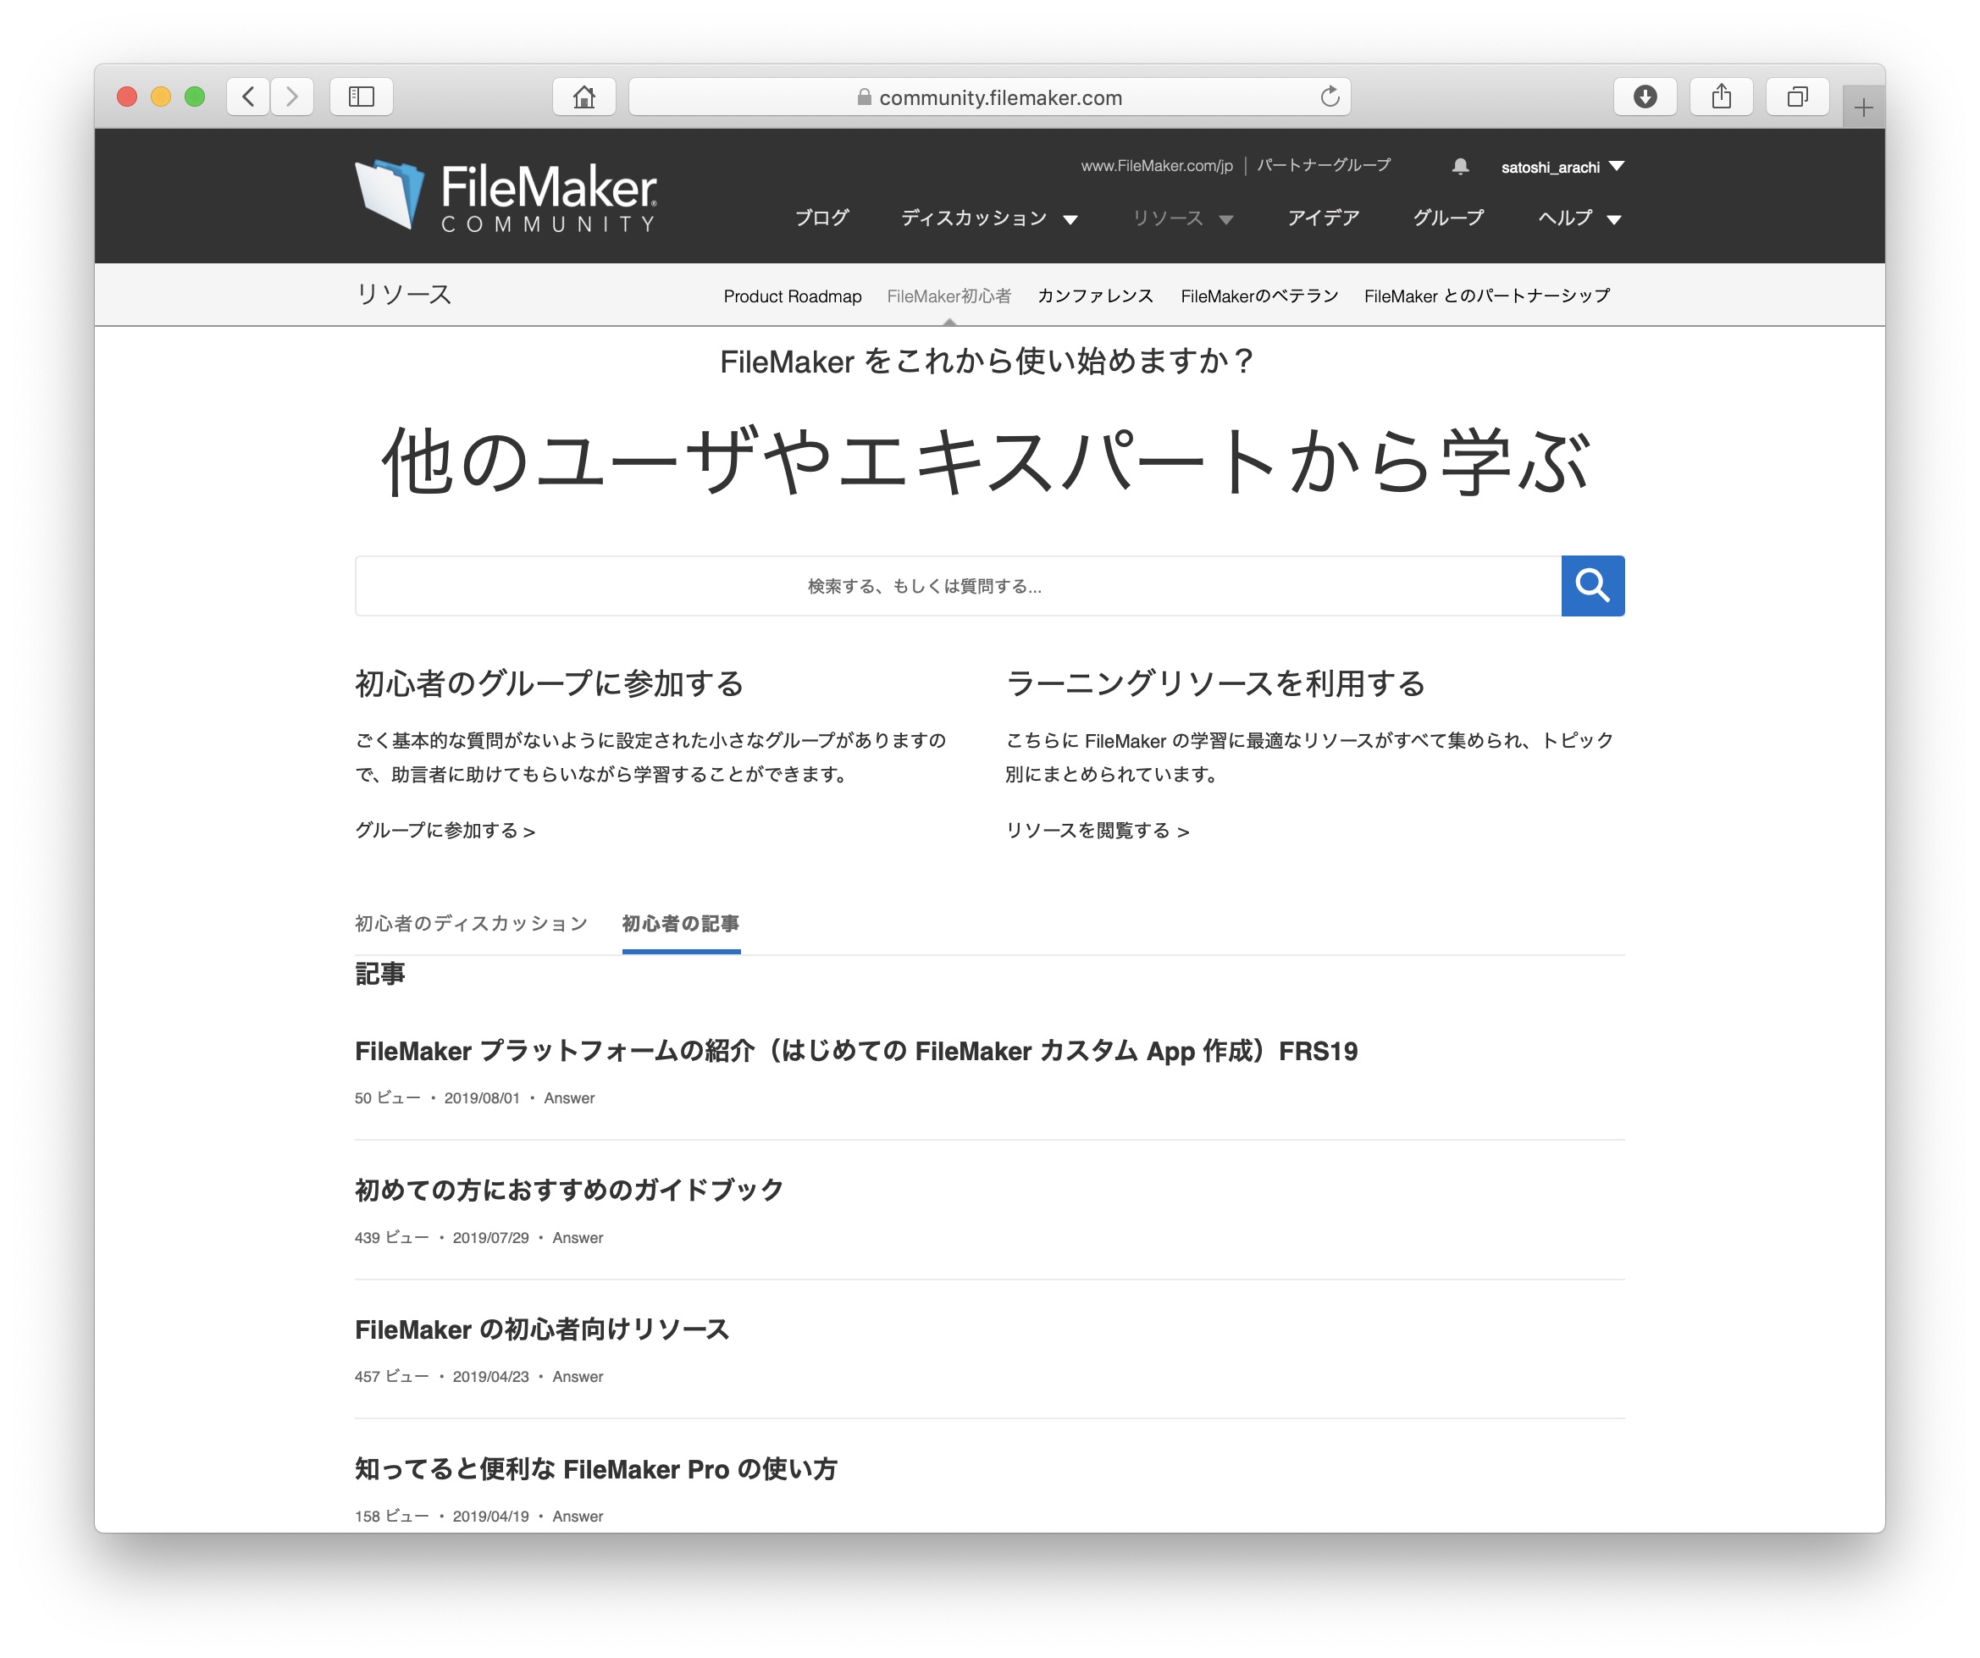Viewport: 1980px width, 1658px height.
Task: Expand the ヘルプ dropdown menu
Action: pyautogui.click(x=1579, y=218)
